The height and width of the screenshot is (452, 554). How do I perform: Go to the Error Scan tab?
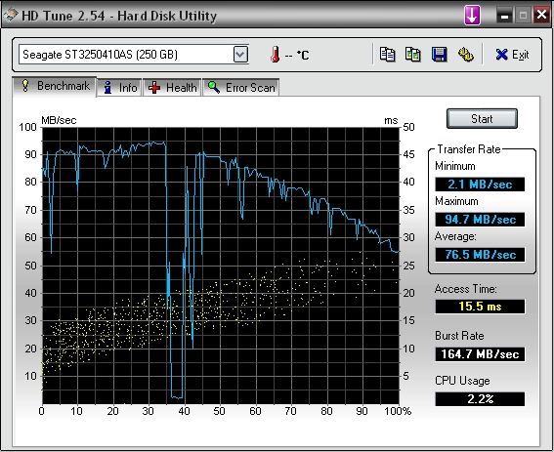pyautogui.click(x=241, y=87)
